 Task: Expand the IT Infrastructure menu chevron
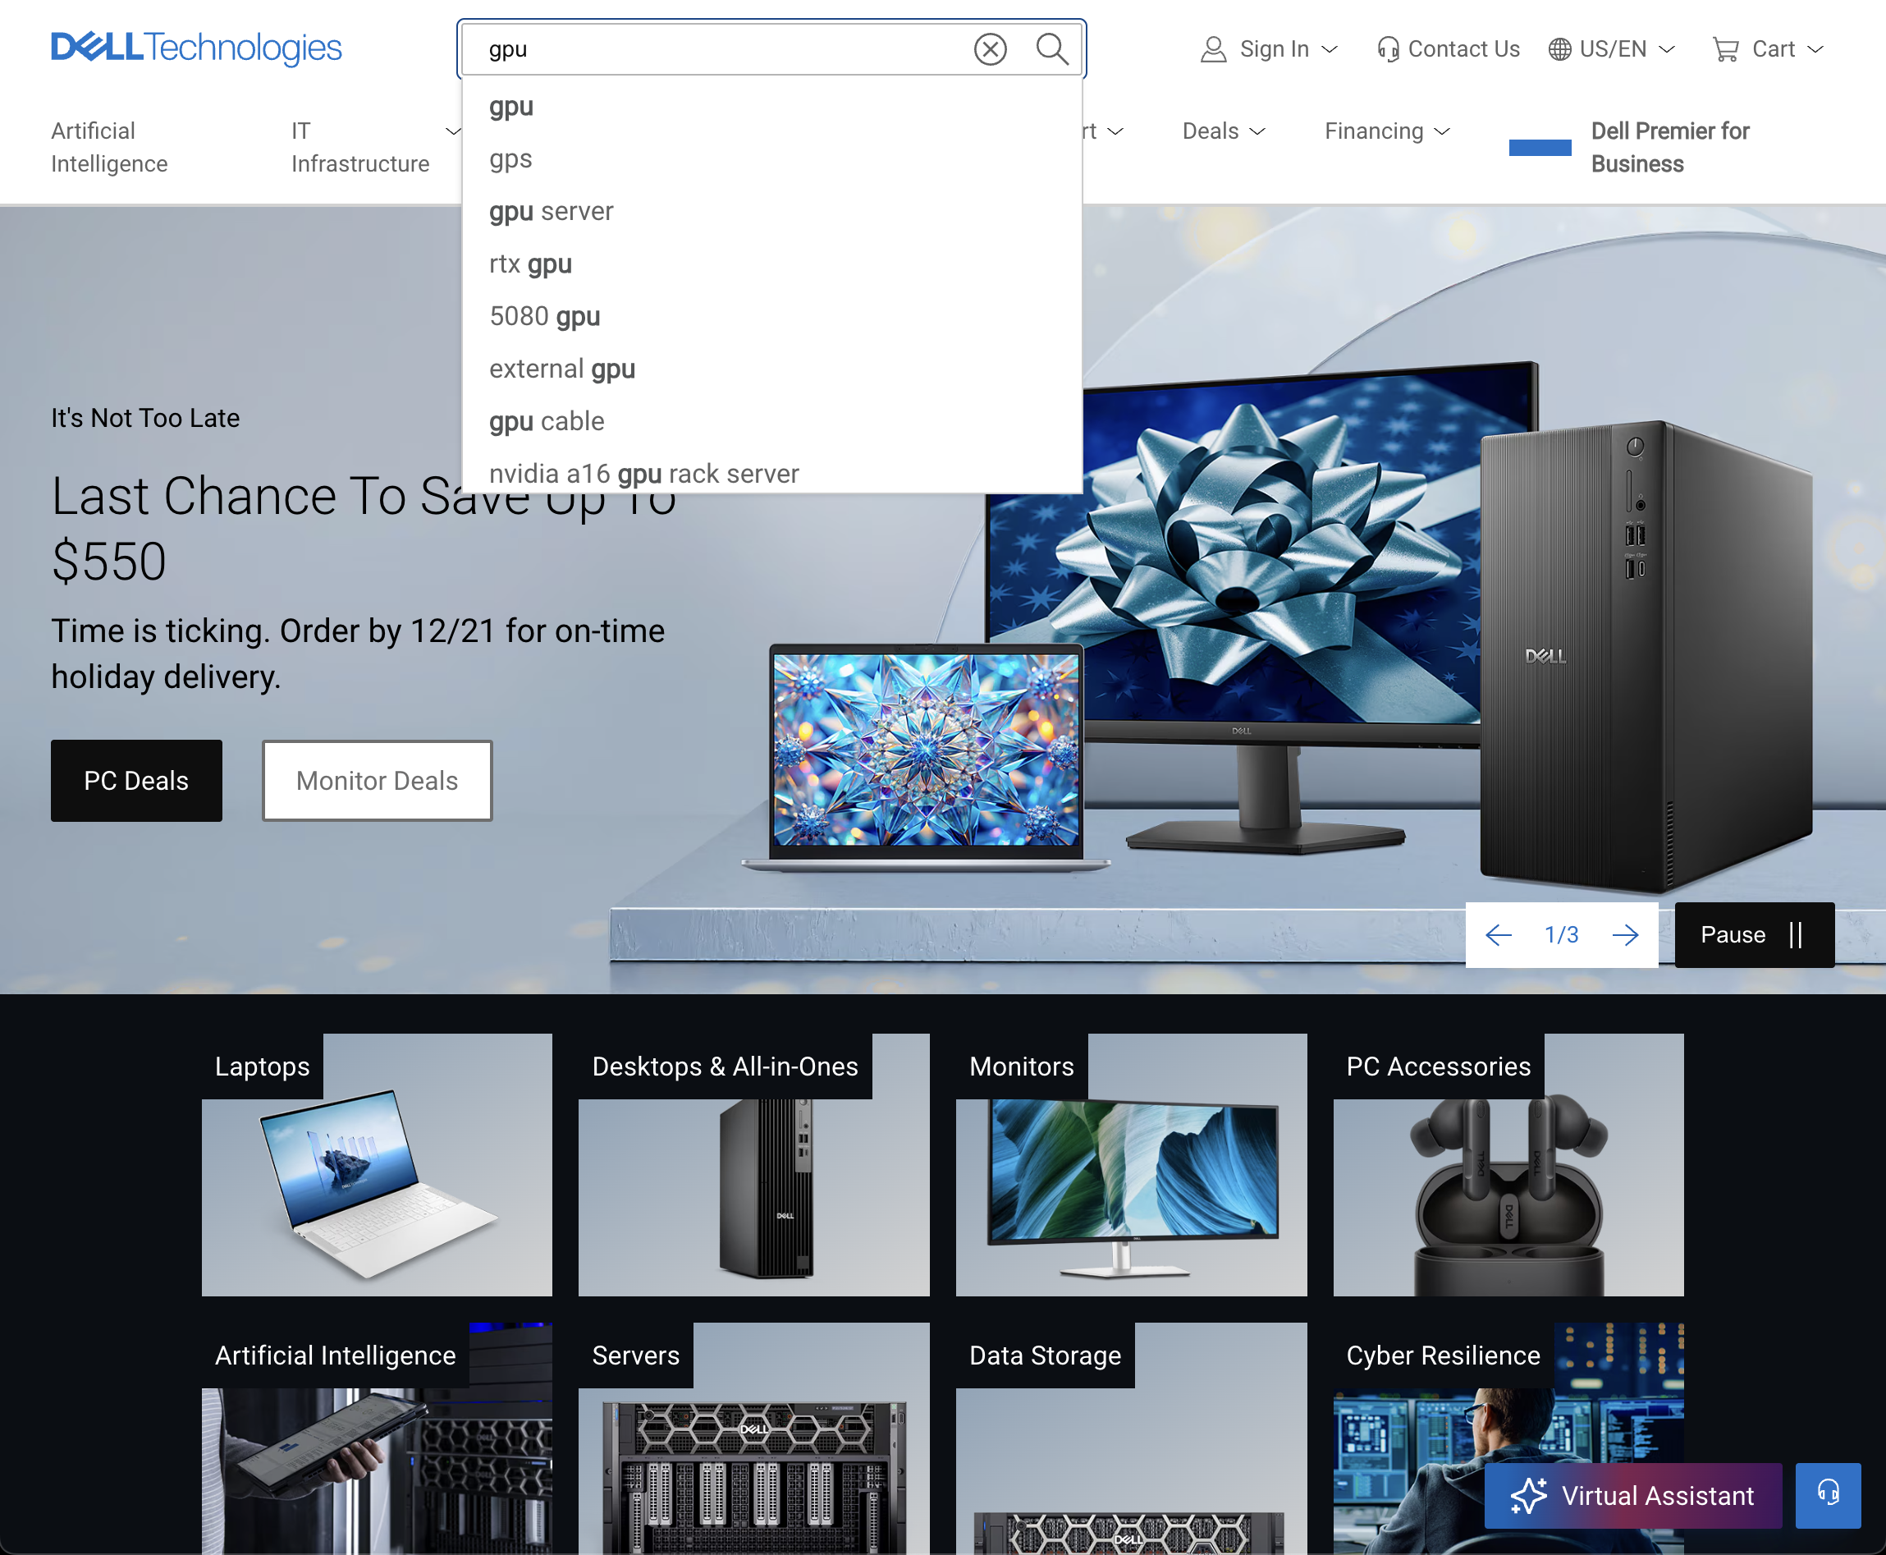pyautogui.click(x=452, y=131)
